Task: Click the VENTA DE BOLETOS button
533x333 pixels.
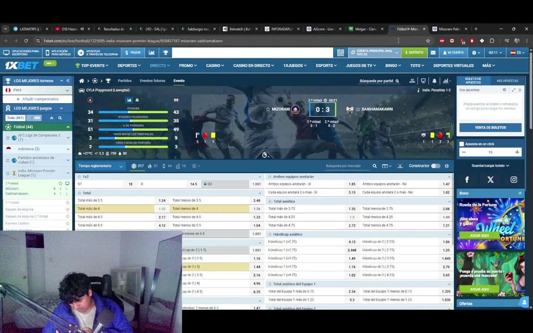Action: coord(490,128)
